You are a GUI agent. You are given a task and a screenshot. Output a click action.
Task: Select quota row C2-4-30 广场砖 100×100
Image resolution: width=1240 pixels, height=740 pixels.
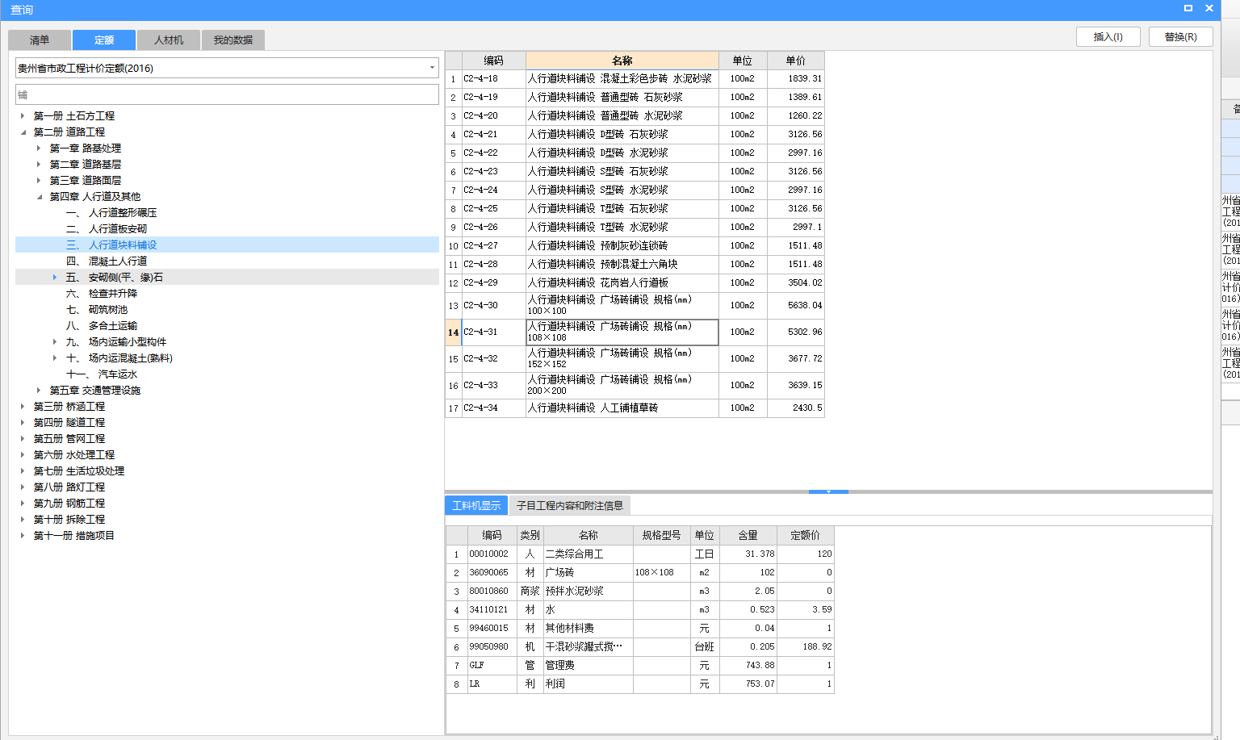[x=635, y=305]
